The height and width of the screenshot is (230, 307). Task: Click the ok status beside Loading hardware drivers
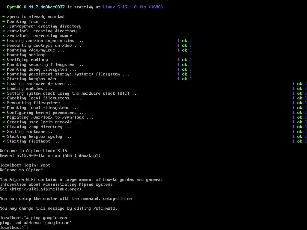300,84
